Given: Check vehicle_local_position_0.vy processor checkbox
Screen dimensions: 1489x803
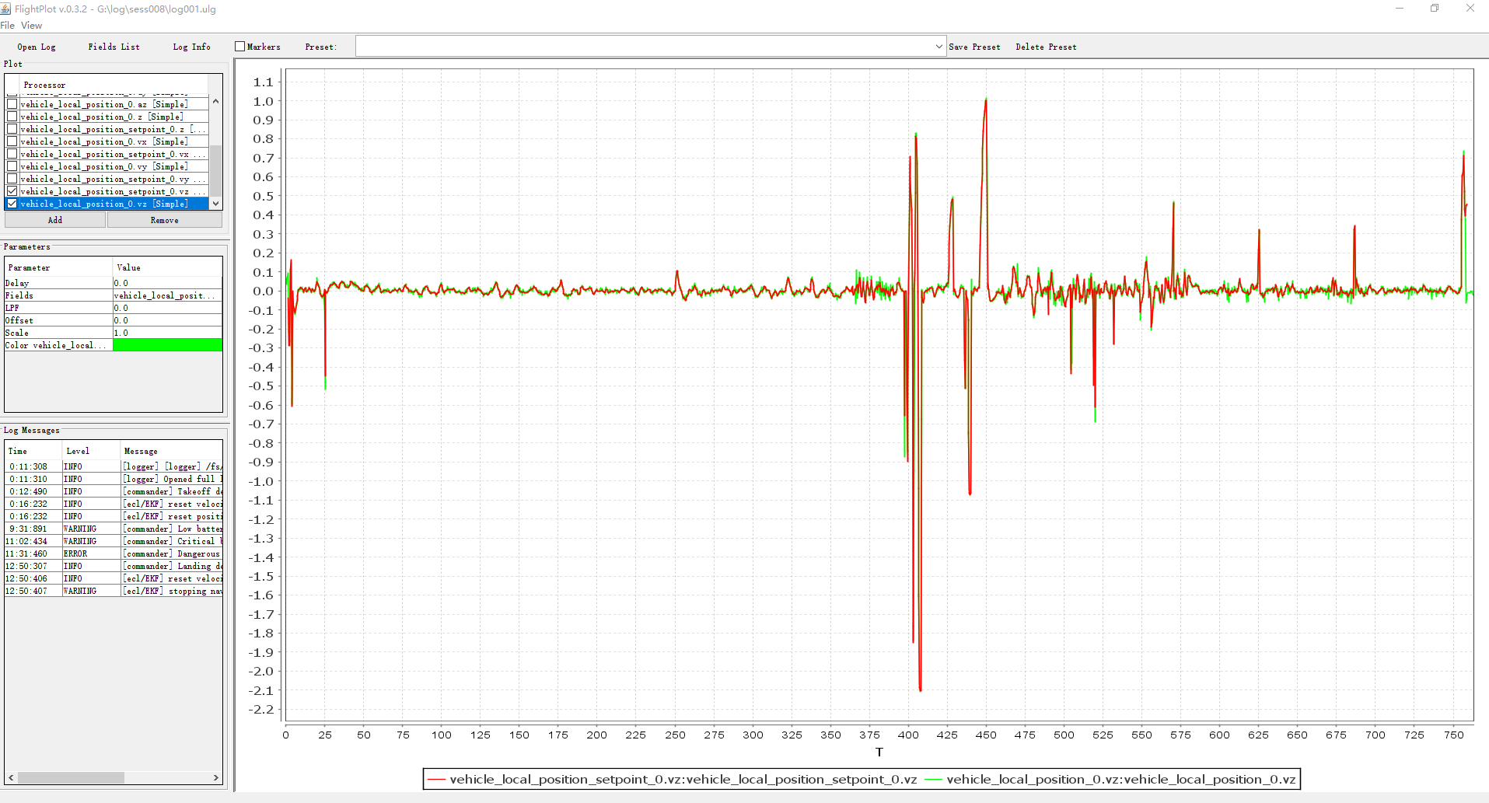Looking at the screenshot, I should [12, 166].
